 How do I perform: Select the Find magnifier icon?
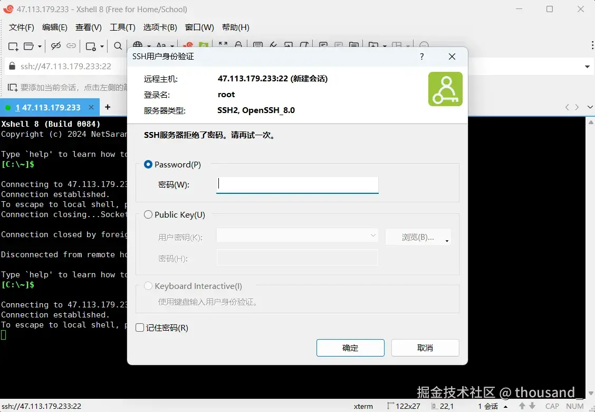[118, 46]
